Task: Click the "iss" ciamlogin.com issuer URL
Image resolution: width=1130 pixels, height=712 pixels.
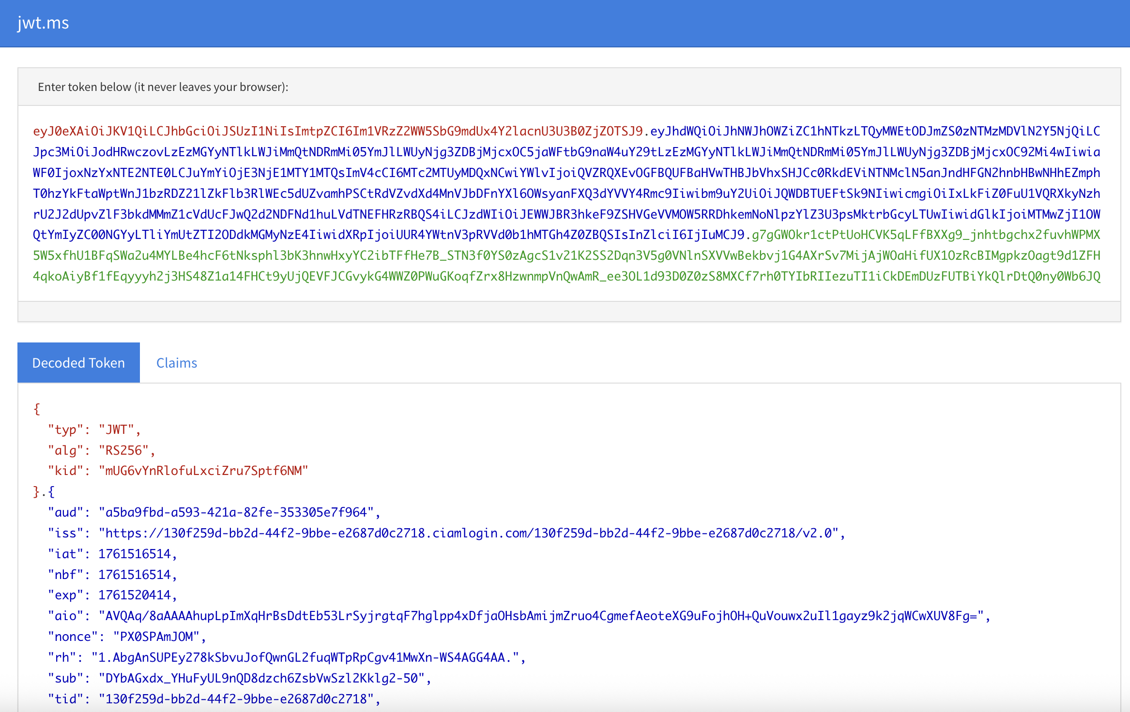Action: (x=468, y=533)
